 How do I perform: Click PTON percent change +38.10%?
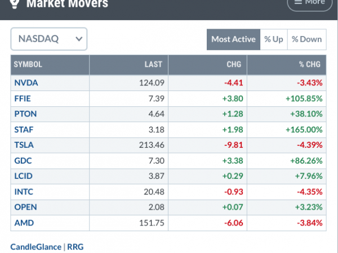click(306, 114)
